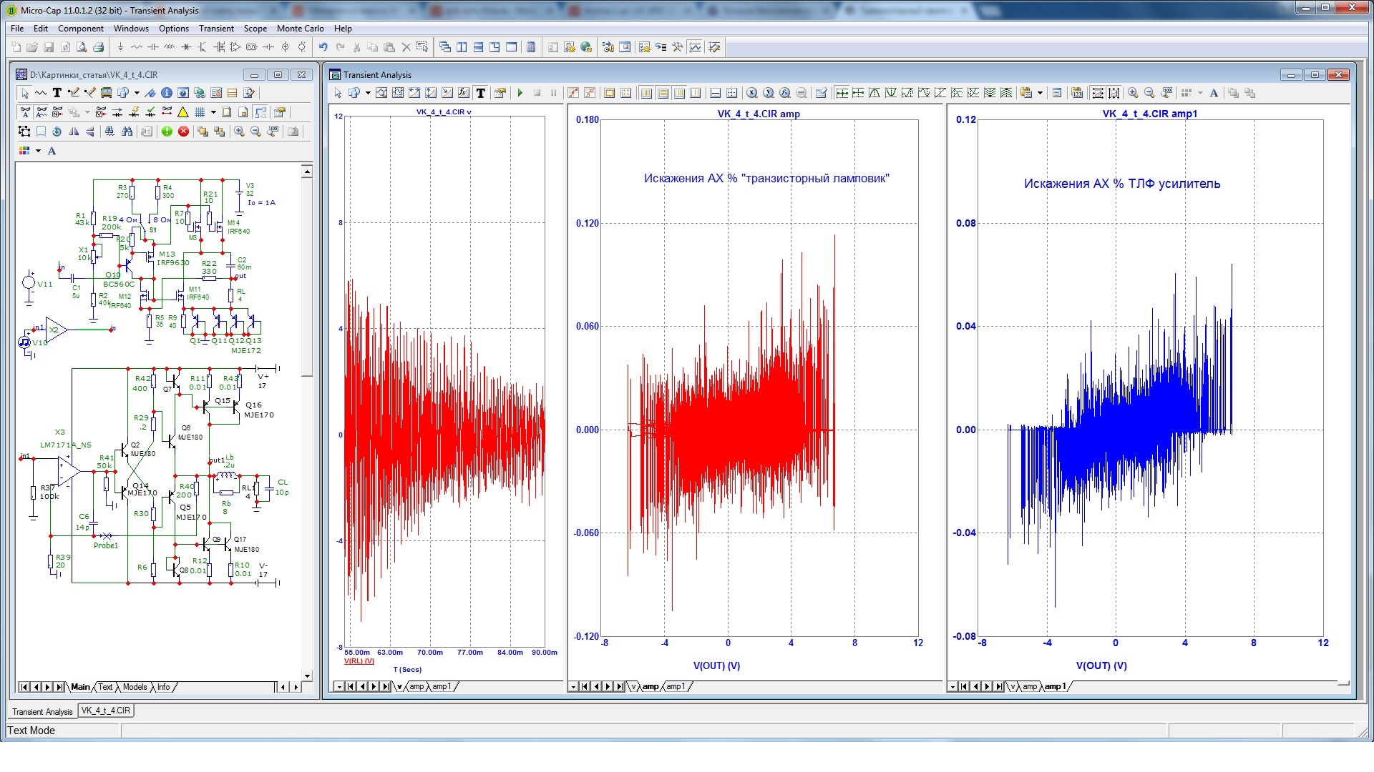1374x772 pixels.
Task: Toggle the grid display in schematic
Action: pyautogui.click(x=200, y=112)
